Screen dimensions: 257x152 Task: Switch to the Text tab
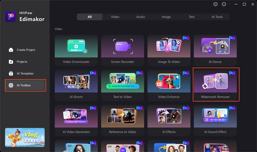[x=191, y=17]
